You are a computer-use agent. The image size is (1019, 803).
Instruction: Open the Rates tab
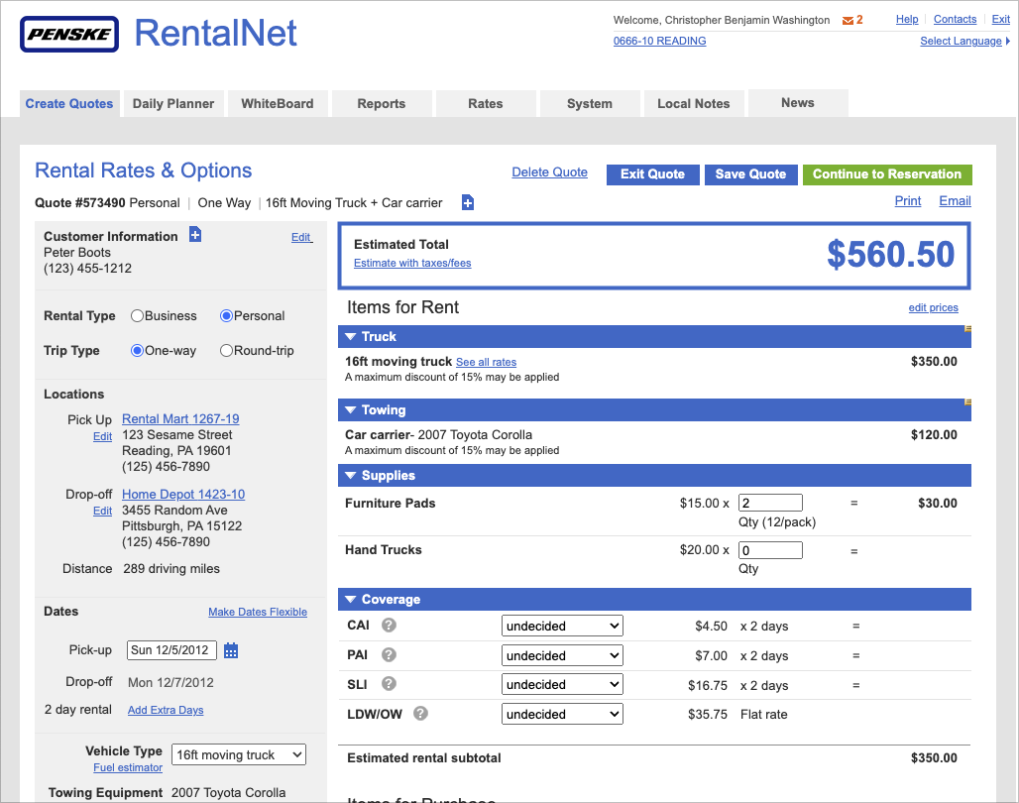pos(486,103)
